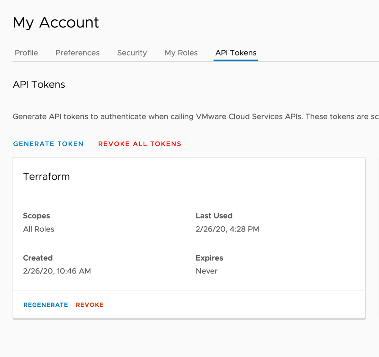Click the active API Tokens tab
Image resolution: width=379 pixels, height=357 pixels.
click(236, 53)
